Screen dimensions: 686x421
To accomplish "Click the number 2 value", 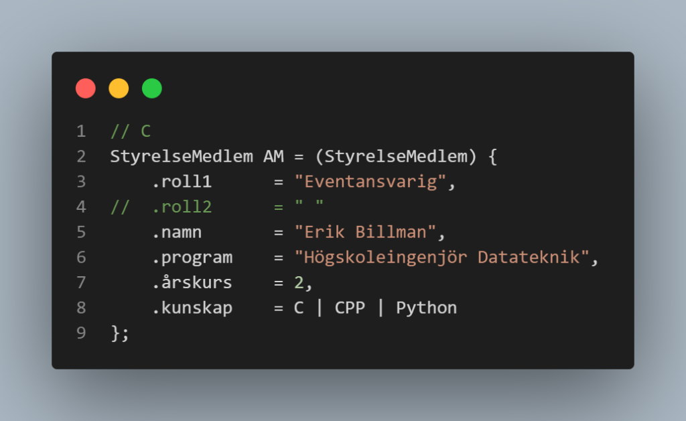I will (x=299, y=283).
